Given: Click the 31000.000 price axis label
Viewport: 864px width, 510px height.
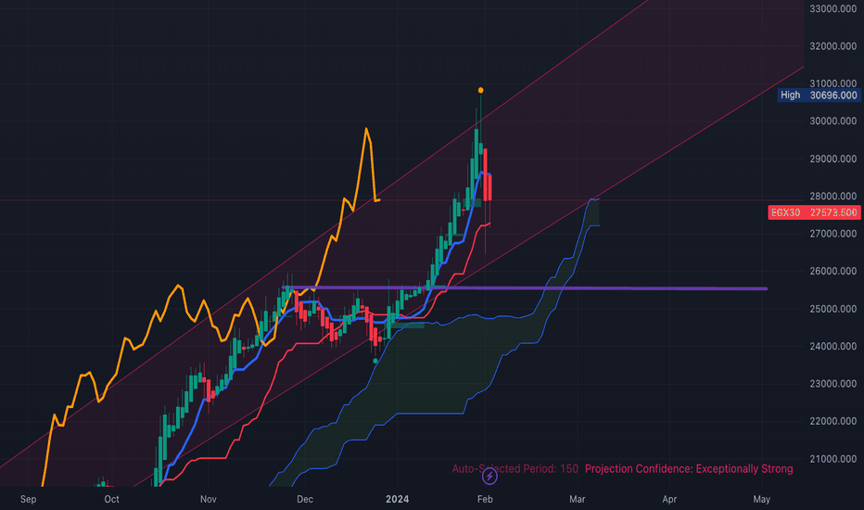Looking at the screenshot, I should coord(833,83).
